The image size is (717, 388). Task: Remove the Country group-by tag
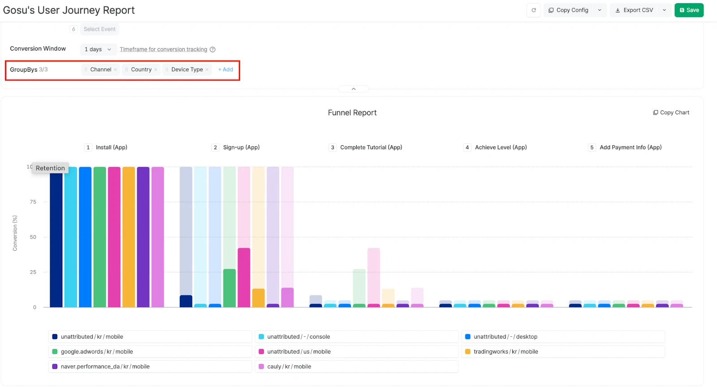(156, 69)
